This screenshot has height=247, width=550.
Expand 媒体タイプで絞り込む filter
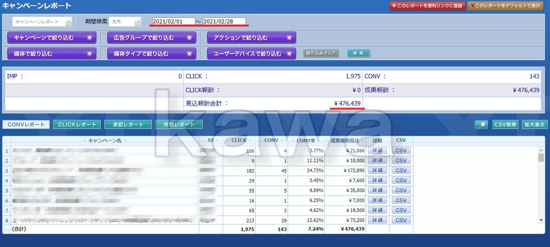151,54
